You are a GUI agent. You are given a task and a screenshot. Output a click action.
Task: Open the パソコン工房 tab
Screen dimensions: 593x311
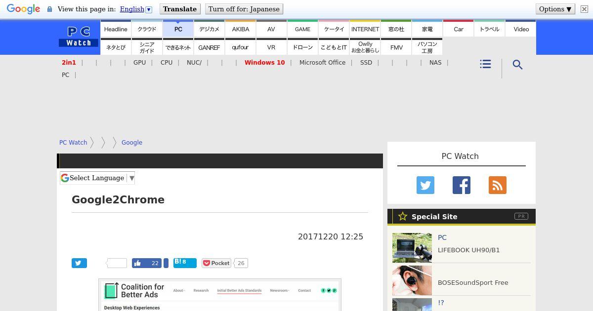pyautogui.click(x=427, y=47)
